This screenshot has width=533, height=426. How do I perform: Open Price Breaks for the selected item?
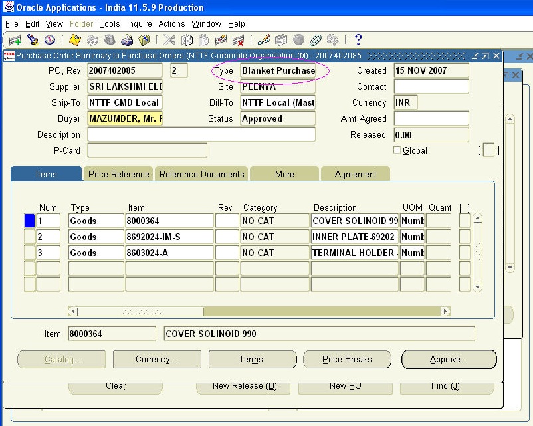tap(347, 359)
